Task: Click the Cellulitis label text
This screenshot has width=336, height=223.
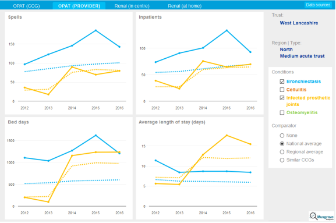Action: (x=296, y=90)
